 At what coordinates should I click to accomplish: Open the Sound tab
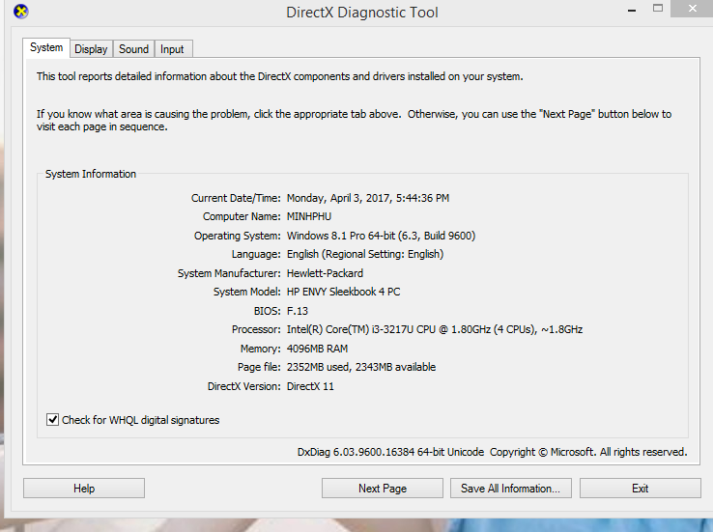[x=133, y=49]
